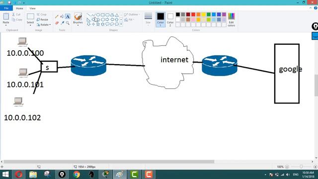318x179 pixels.
Task: Click the vertical canvas scrollbar
Action: click(316, 85)
